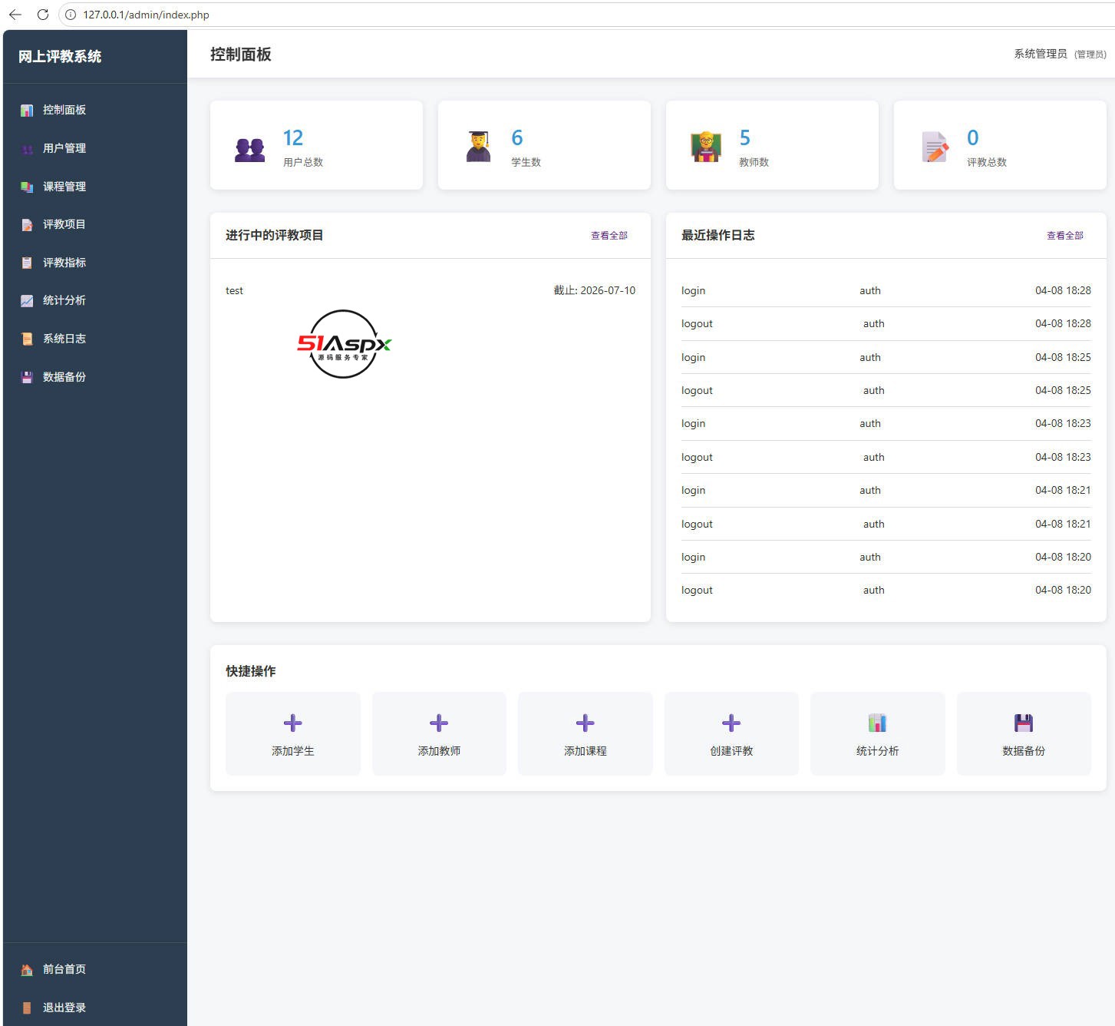Image resolution: width=1115 pixels, height=1026 pixels.
Task: Open 统计分析 menu item
Action: pyautogui.click(x=95, y=300)
